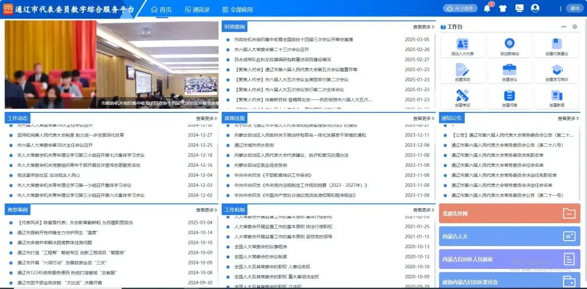
Task: Open 通辽市多措并举解决困难群体住房问题 article
Action: [x=54, y=243]
